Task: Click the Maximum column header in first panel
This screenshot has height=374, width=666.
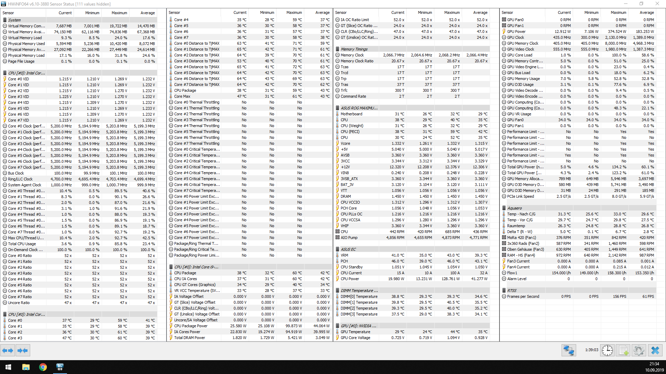Action: pos(119,13)
